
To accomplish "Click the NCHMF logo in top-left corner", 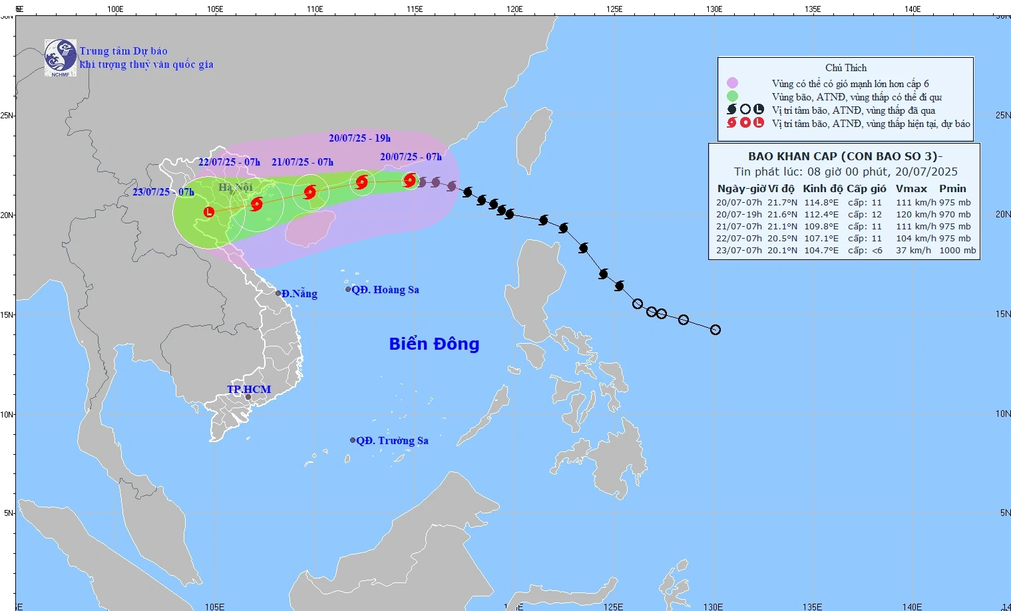I will point(61,58).
